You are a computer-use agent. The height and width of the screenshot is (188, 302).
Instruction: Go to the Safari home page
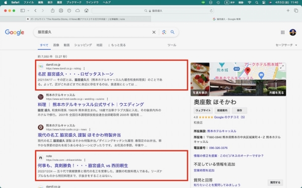click(x=86, y=11)
